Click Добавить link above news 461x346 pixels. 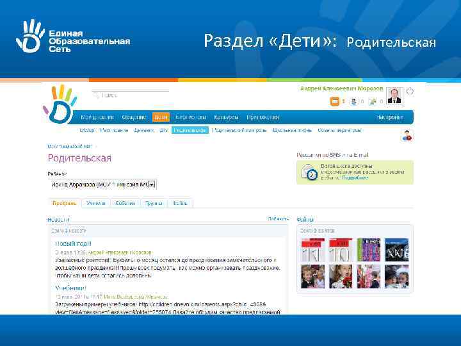[278, 219]
